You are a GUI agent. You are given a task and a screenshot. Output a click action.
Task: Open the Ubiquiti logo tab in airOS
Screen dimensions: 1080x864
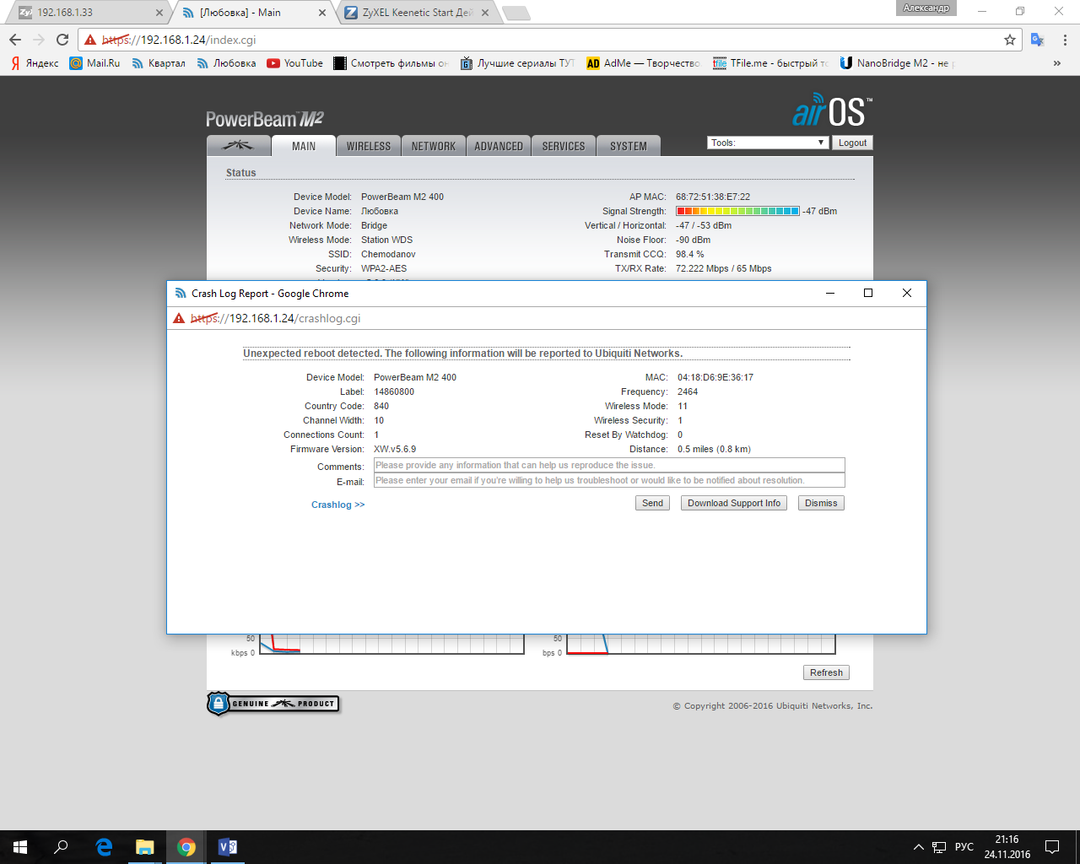click(239, 146)
